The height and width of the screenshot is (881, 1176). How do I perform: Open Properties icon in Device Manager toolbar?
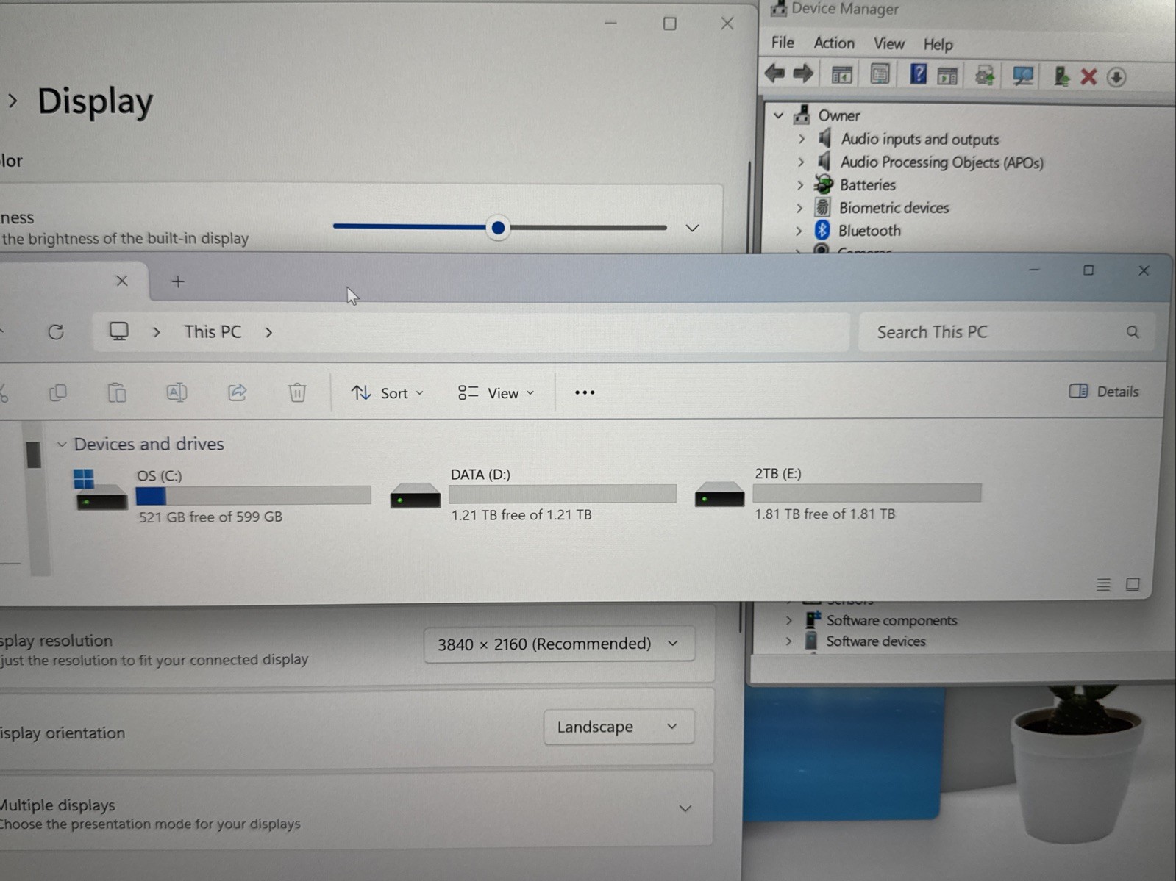point(880,74)
